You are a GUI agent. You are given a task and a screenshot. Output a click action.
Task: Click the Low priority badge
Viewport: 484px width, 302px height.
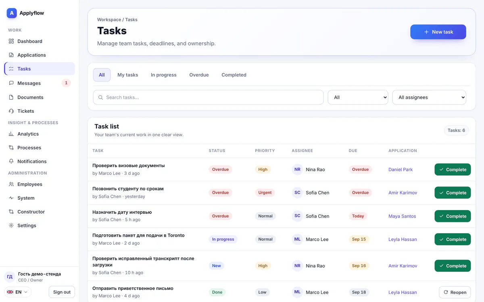pos(263,292)
